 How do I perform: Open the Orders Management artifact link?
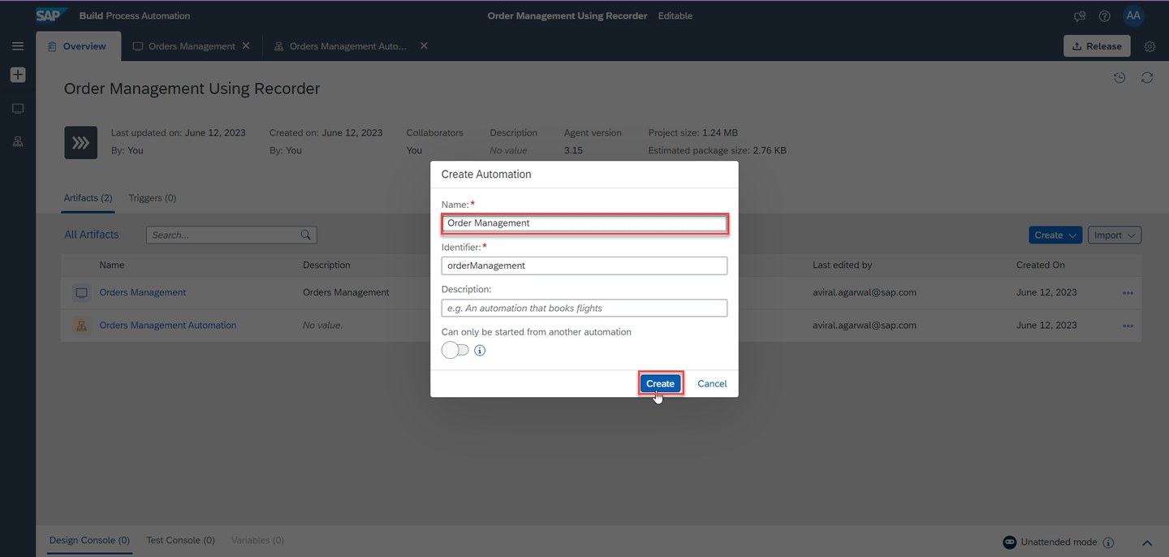143,292
